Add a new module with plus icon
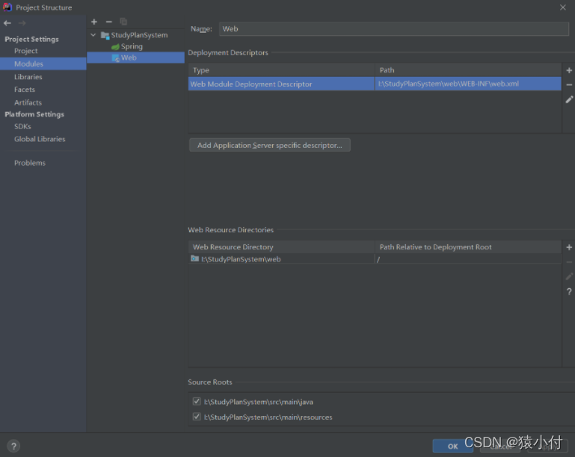The width and height of the screenshot is (575, 457). tap(94, 22)
